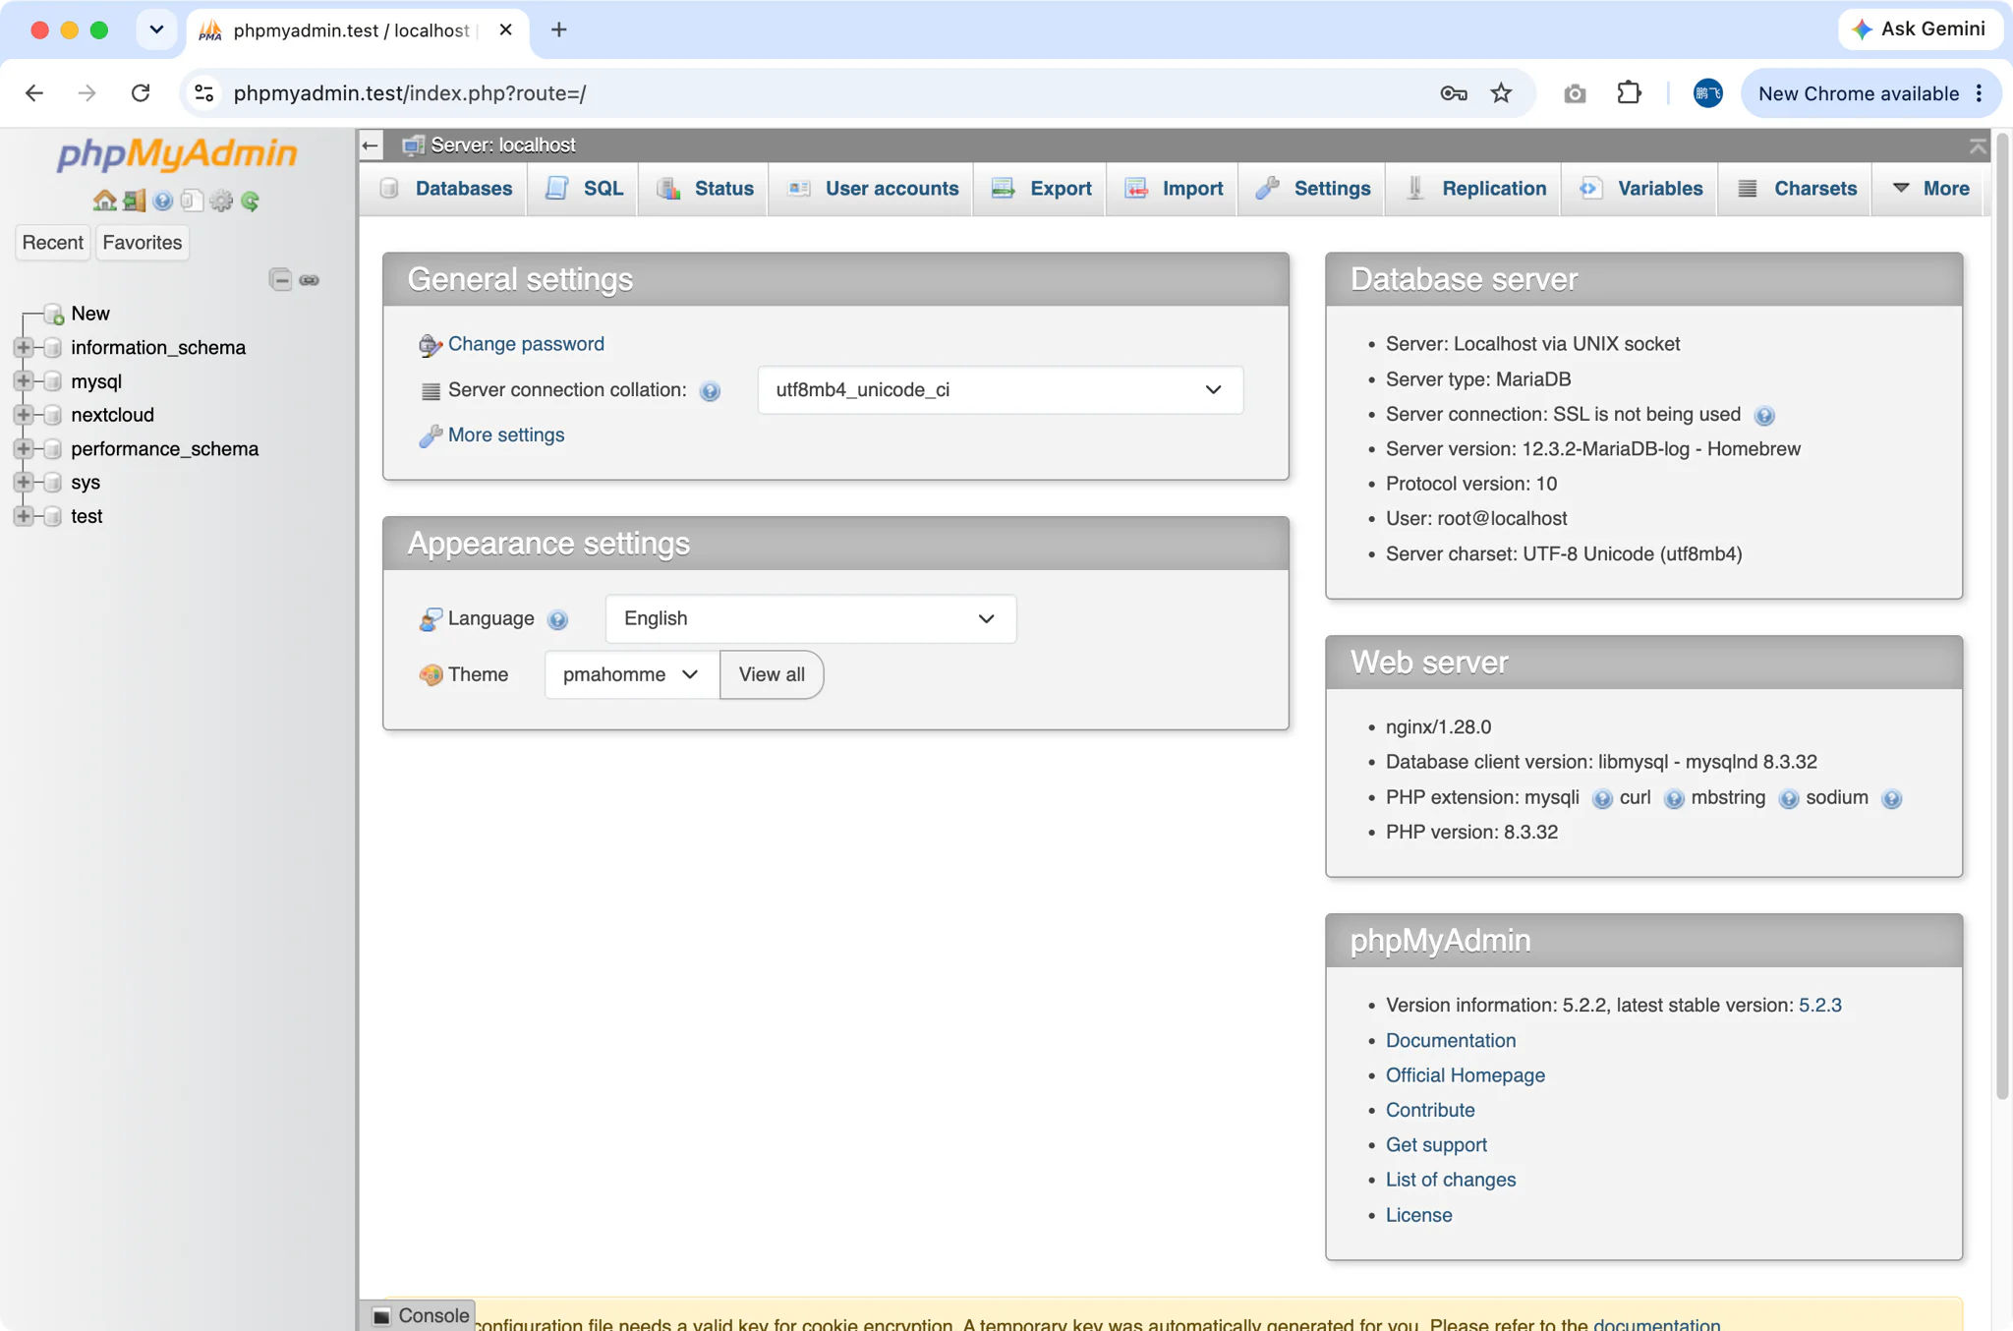Open phpMyAdmin documentation help icon in sidebar
This screenshot has width=2013, height=1331.
tap(163, 201)
